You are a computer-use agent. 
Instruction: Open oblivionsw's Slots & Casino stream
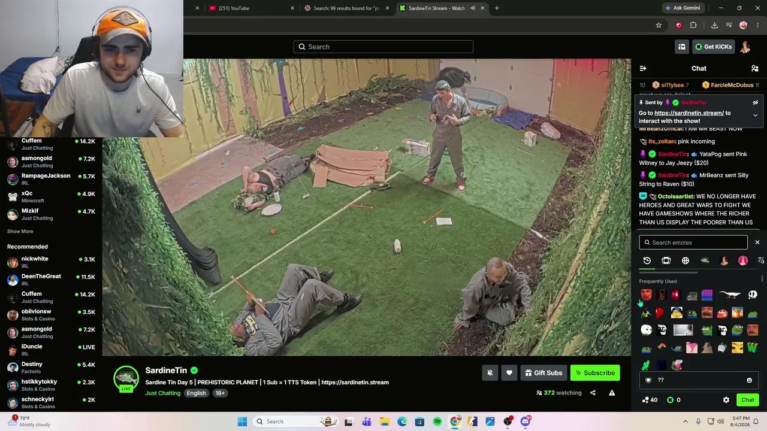(x=51, y=315)
